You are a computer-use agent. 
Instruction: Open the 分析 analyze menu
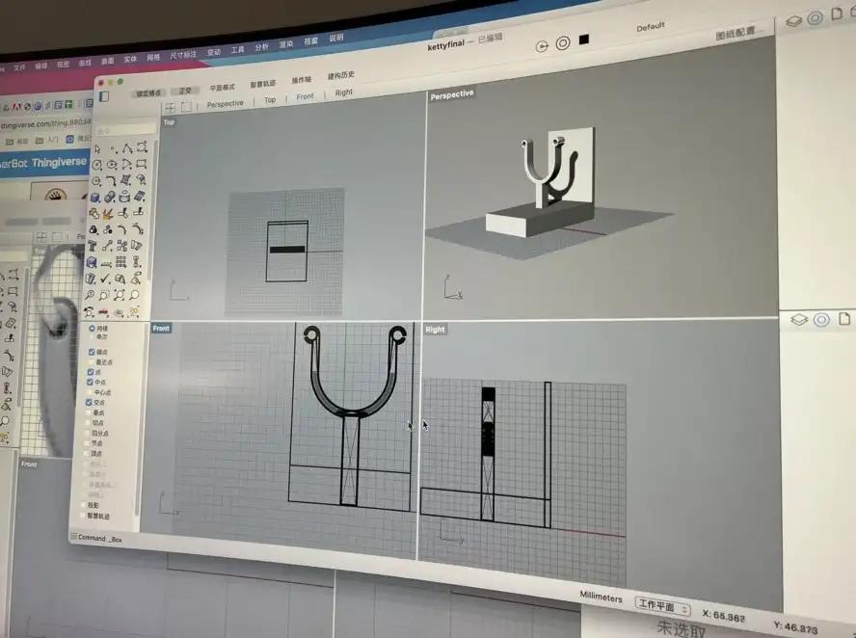(x=262, y=47)
